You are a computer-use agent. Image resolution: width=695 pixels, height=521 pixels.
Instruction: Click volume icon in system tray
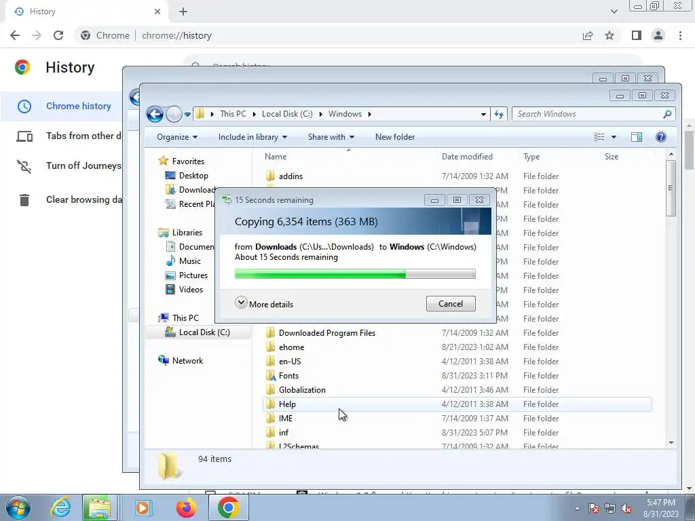626,508
